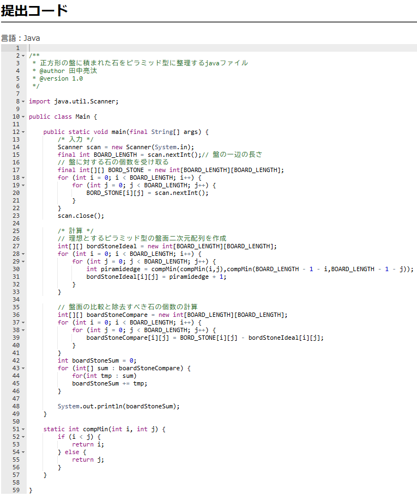Click the 言語：Java language label
The width and height of the screenshot is (417, 496).
pos(21,38)
